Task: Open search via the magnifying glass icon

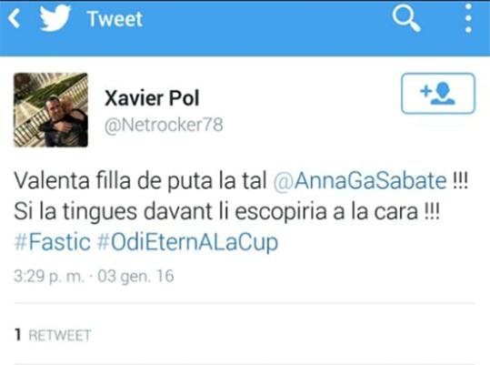Action: 406,19
